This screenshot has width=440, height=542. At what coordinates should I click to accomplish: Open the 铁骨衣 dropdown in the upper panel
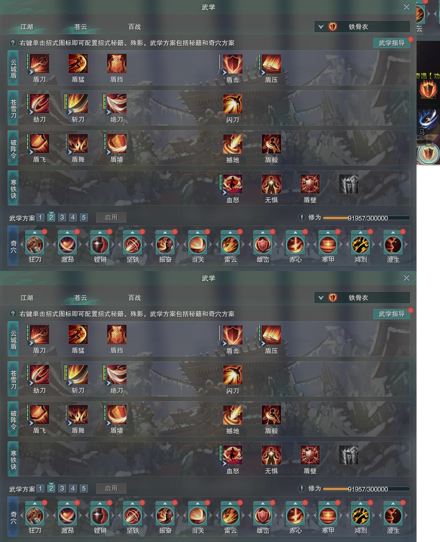click(x=362, y=27)
